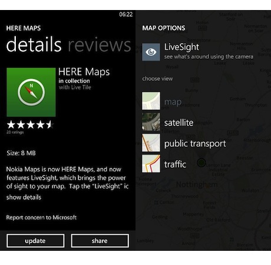This screenshot has width=271, height=265.
Task: Tap the 'HERE Maps' app title
Action: tap(84, 72)
